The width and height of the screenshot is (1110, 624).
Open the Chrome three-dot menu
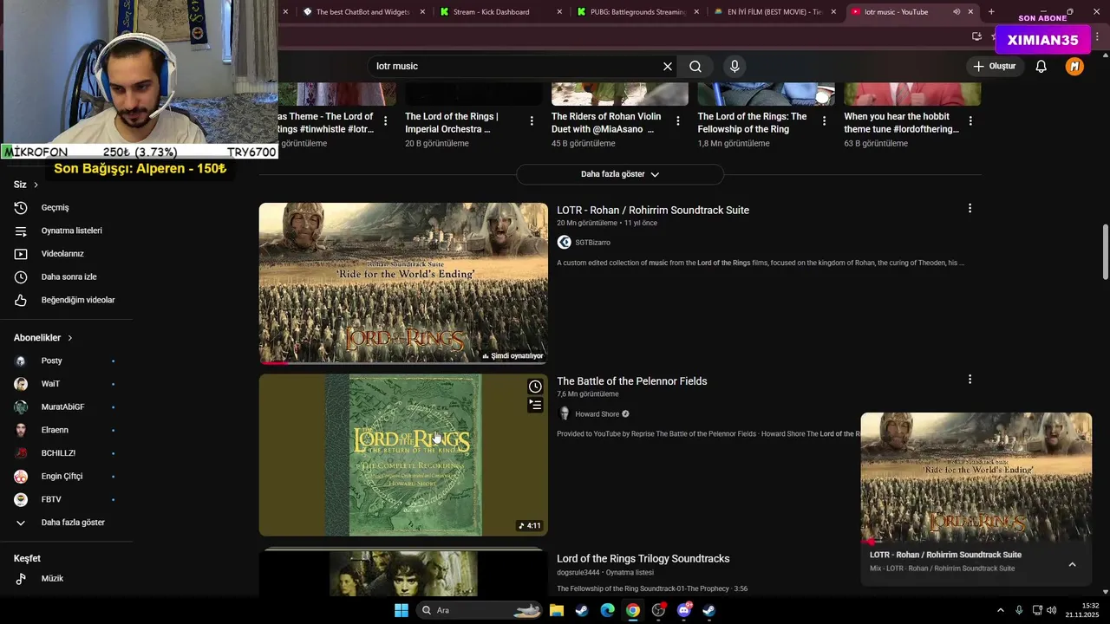[1098, 36]
